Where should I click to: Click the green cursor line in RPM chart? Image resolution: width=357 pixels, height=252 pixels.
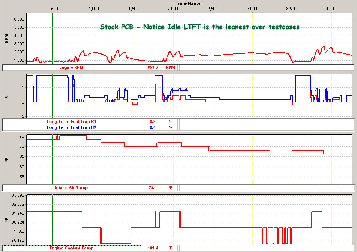[52, 37]
